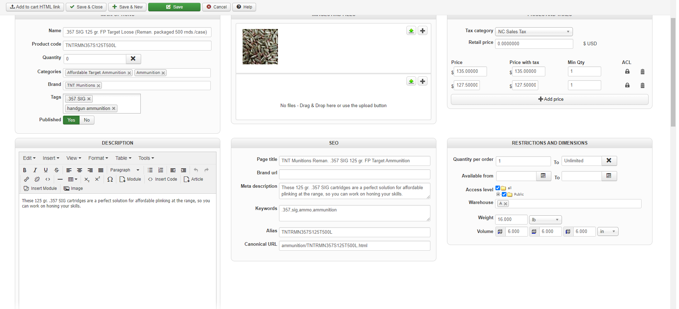Open Available from calendar picker
The width and height of the screenshot is (679, 309).
coord(544,176)
